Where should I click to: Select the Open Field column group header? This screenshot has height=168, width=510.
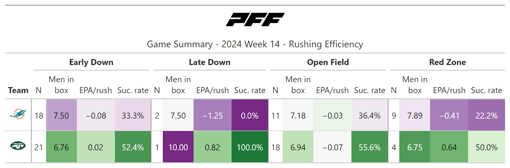328,62
